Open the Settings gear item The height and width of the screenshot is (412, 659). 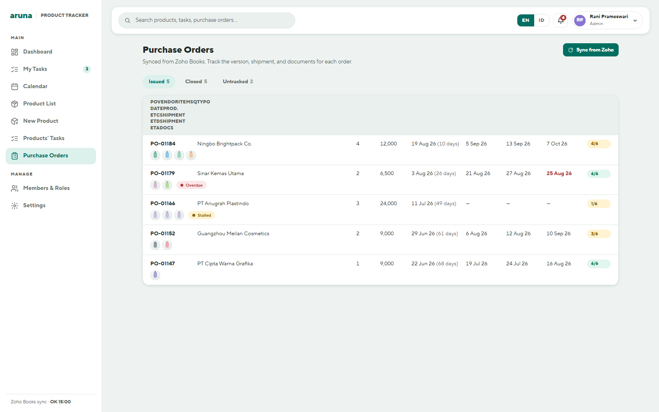point(51,206)
